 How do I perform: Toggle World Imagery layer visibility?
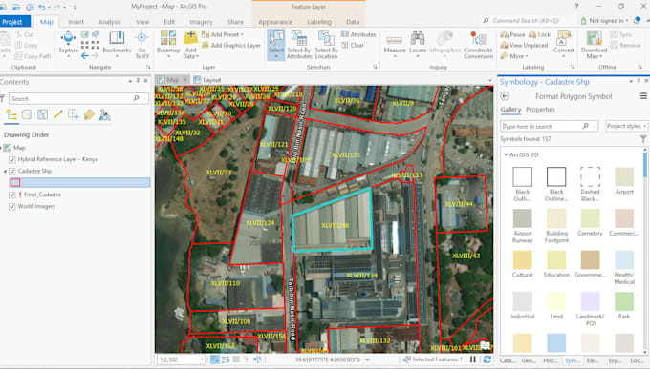(x=12, y=206)
